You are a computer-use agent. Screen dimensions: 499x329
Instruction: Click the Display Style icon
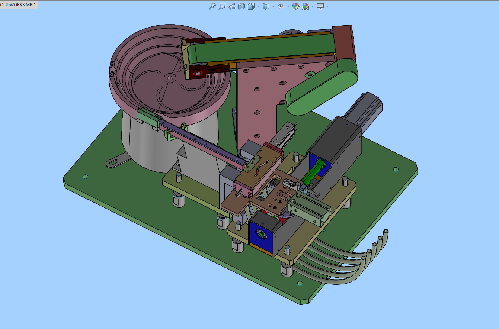(x=266, y=6)
